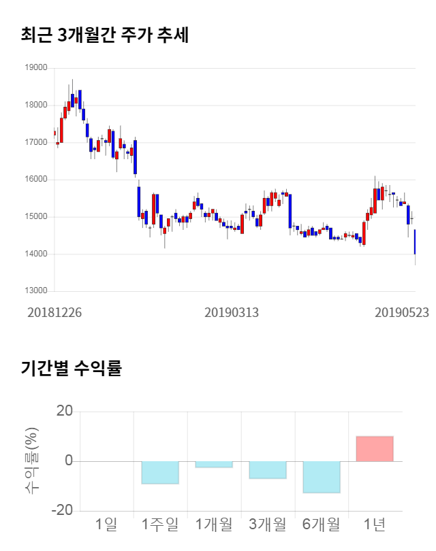
Task: Click the '1일' period axis label
Action: pyautogui.click(x=106, y=524)
